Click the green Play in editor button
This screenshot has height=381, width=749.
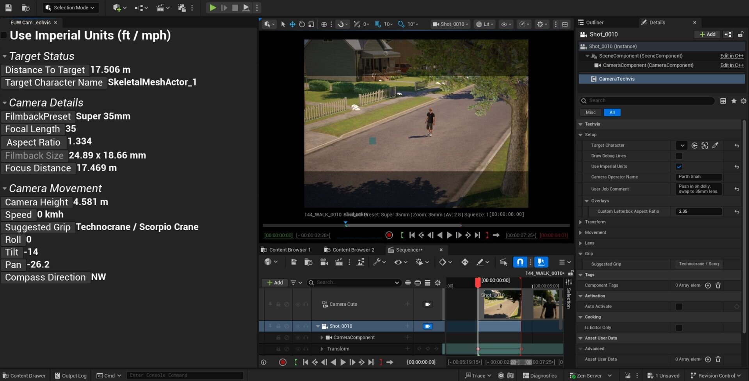(x=212, y=8)
